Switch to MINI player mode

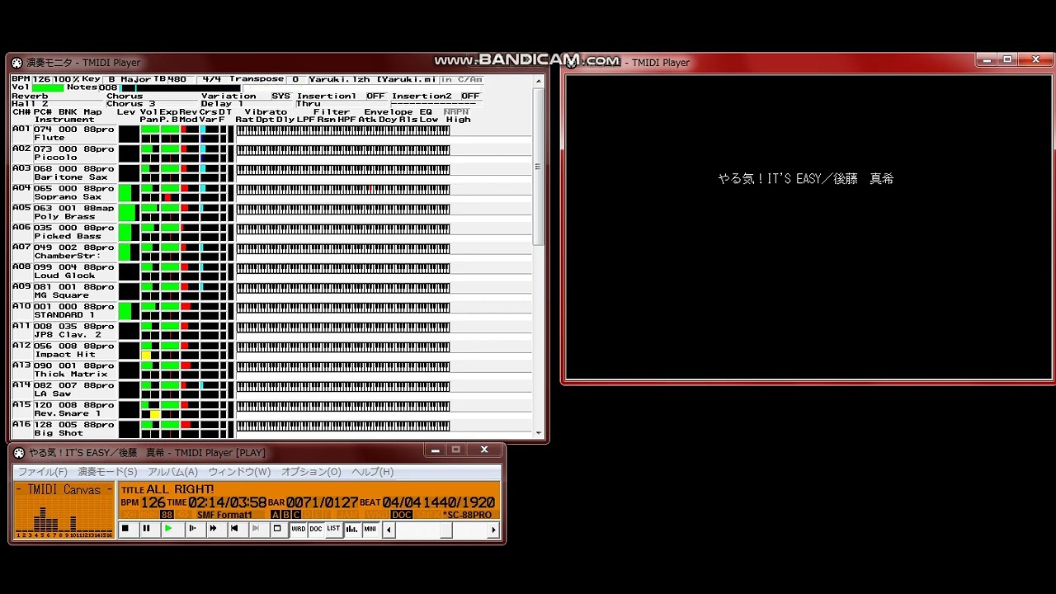pos(370,528)
